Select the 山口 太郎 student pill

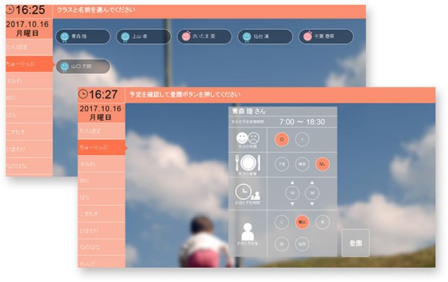[83, 66]
